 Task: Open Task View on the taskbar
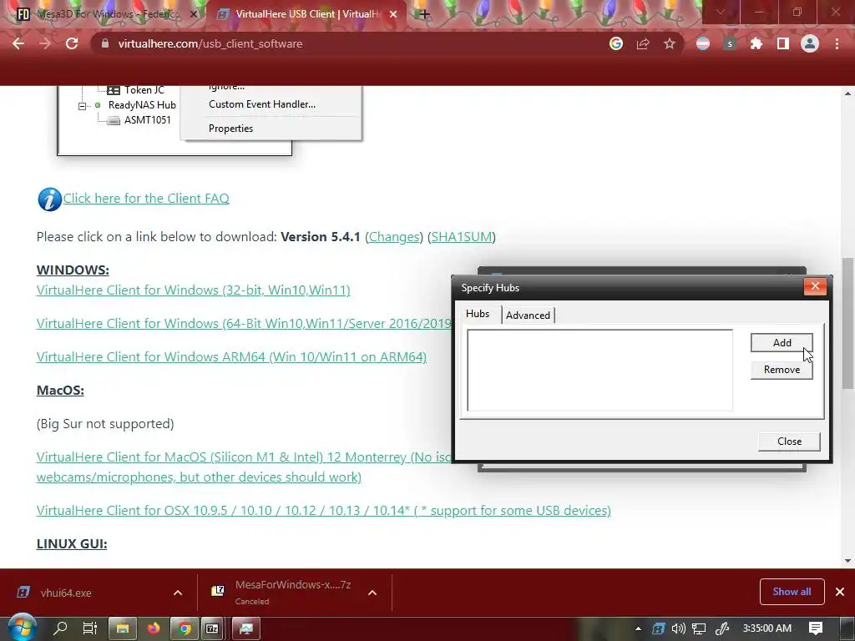coord(90,628)
